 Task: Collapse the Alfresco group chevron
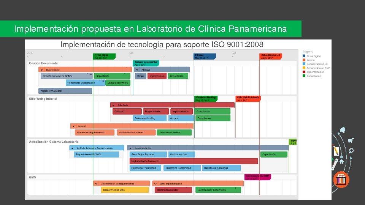137,70
